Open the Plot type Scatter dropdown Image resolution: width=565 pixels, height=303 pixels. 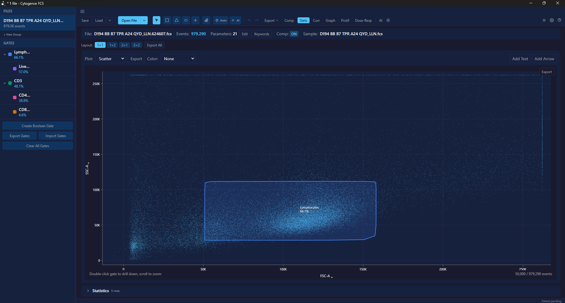110,59
